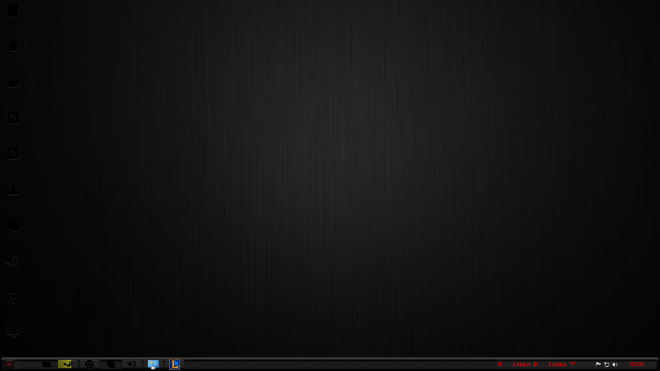Open Skype from the taskbar
The image size is (660, 371).
tap(110, 364)
